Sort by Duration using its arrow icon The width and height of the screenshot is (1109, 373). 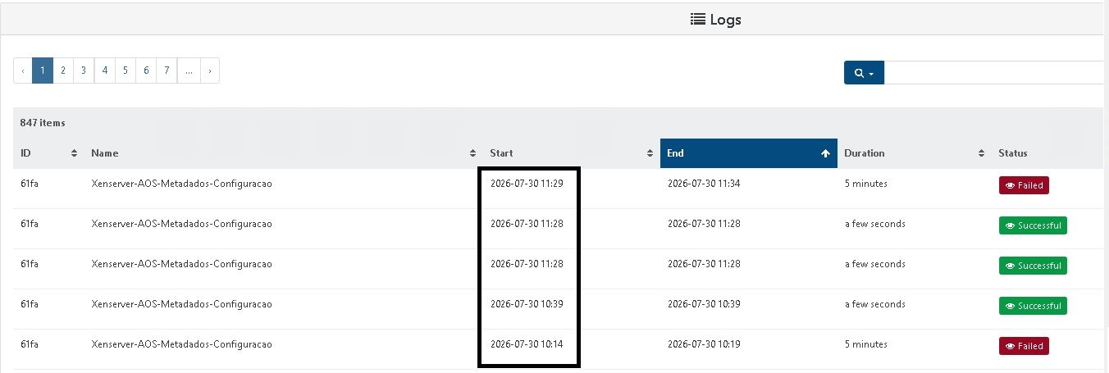coord(982,153)
